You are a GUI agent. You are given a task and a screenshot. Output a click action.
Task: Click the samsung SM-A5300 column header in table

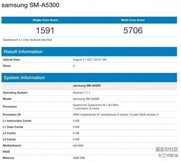[x=86, y=85]
